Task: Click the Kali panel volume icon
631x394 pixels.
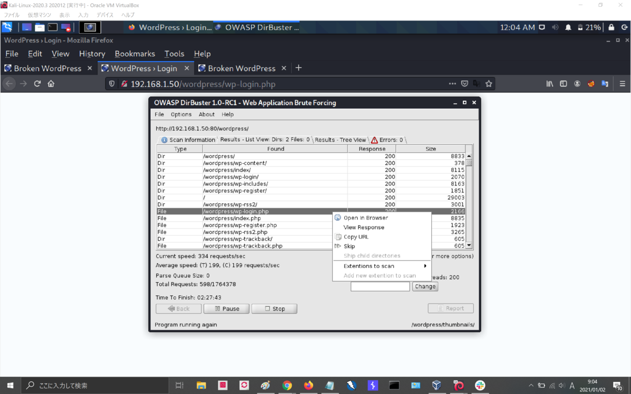Action: point(555,27)
